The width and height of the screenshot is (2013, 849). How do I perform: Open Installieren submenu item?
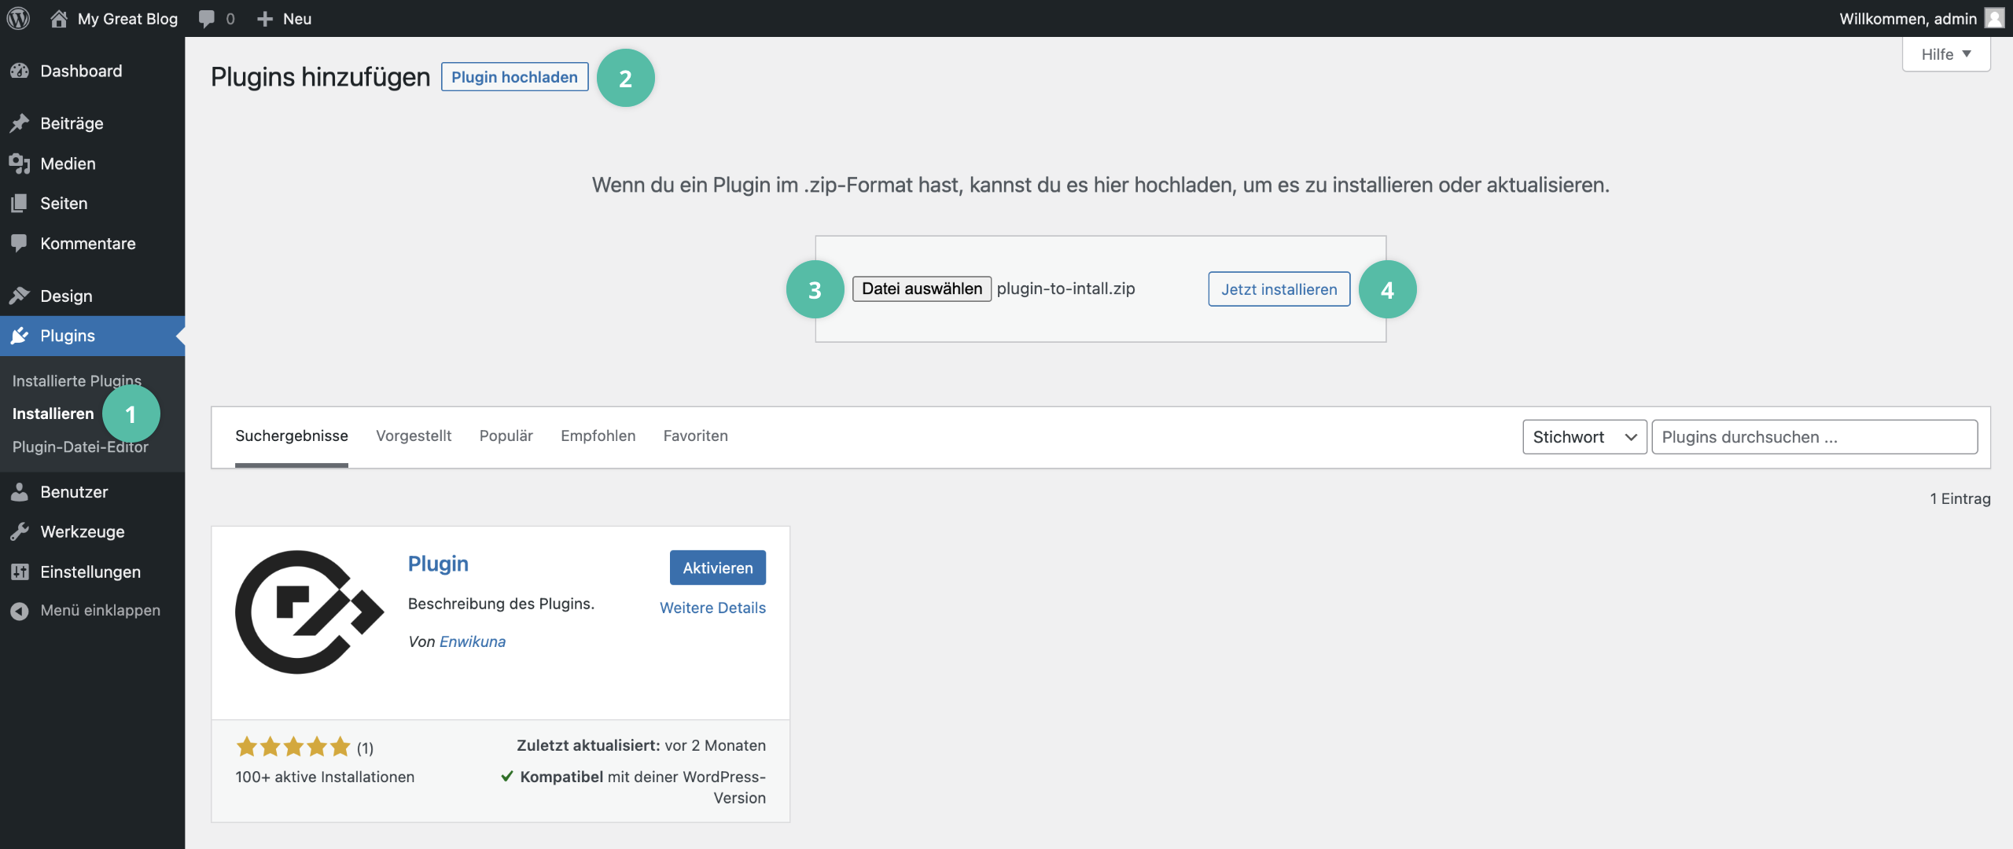[53, 413]
